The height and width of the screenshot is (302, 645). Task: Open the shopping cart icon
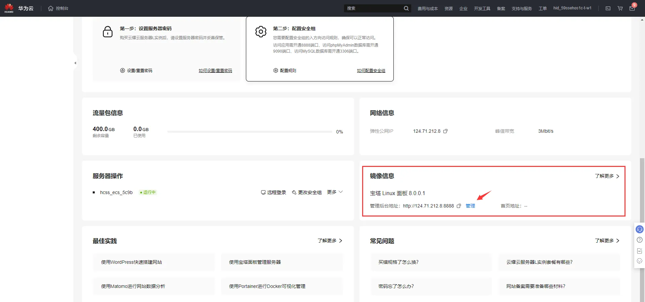620,8
